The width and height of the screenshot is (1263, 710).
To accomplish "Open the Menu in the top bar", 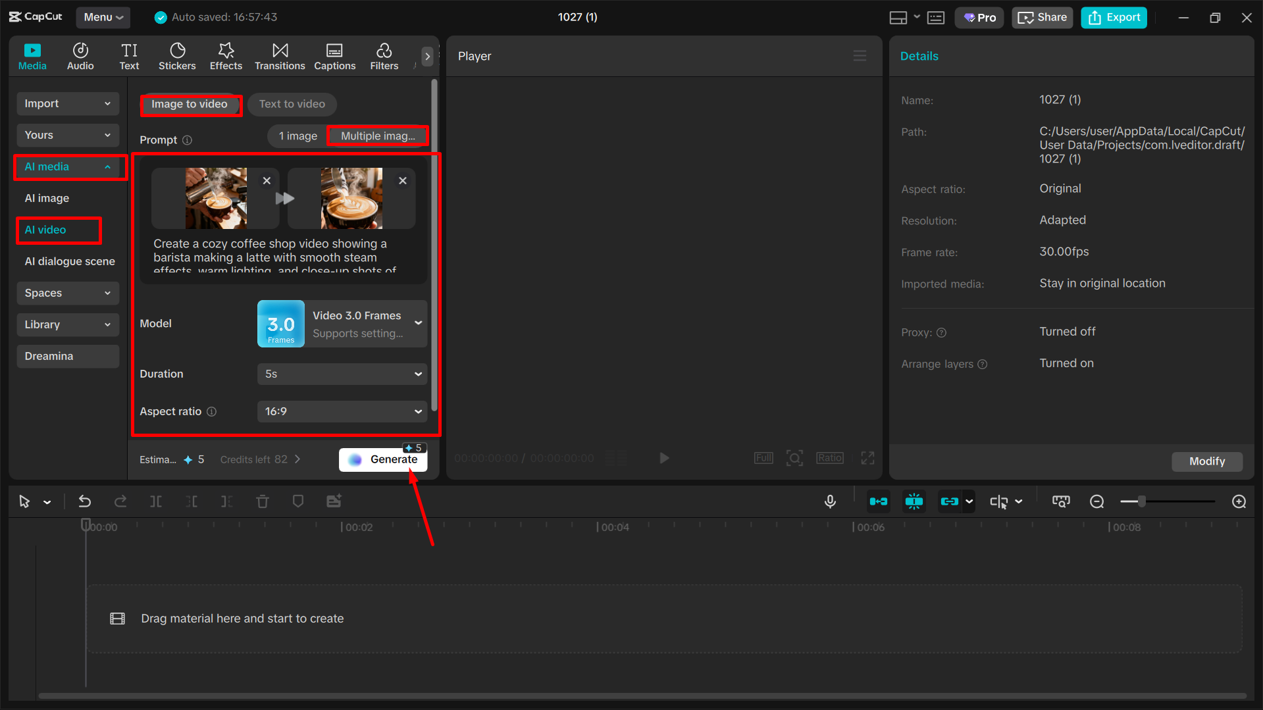I will pos(103,17).
